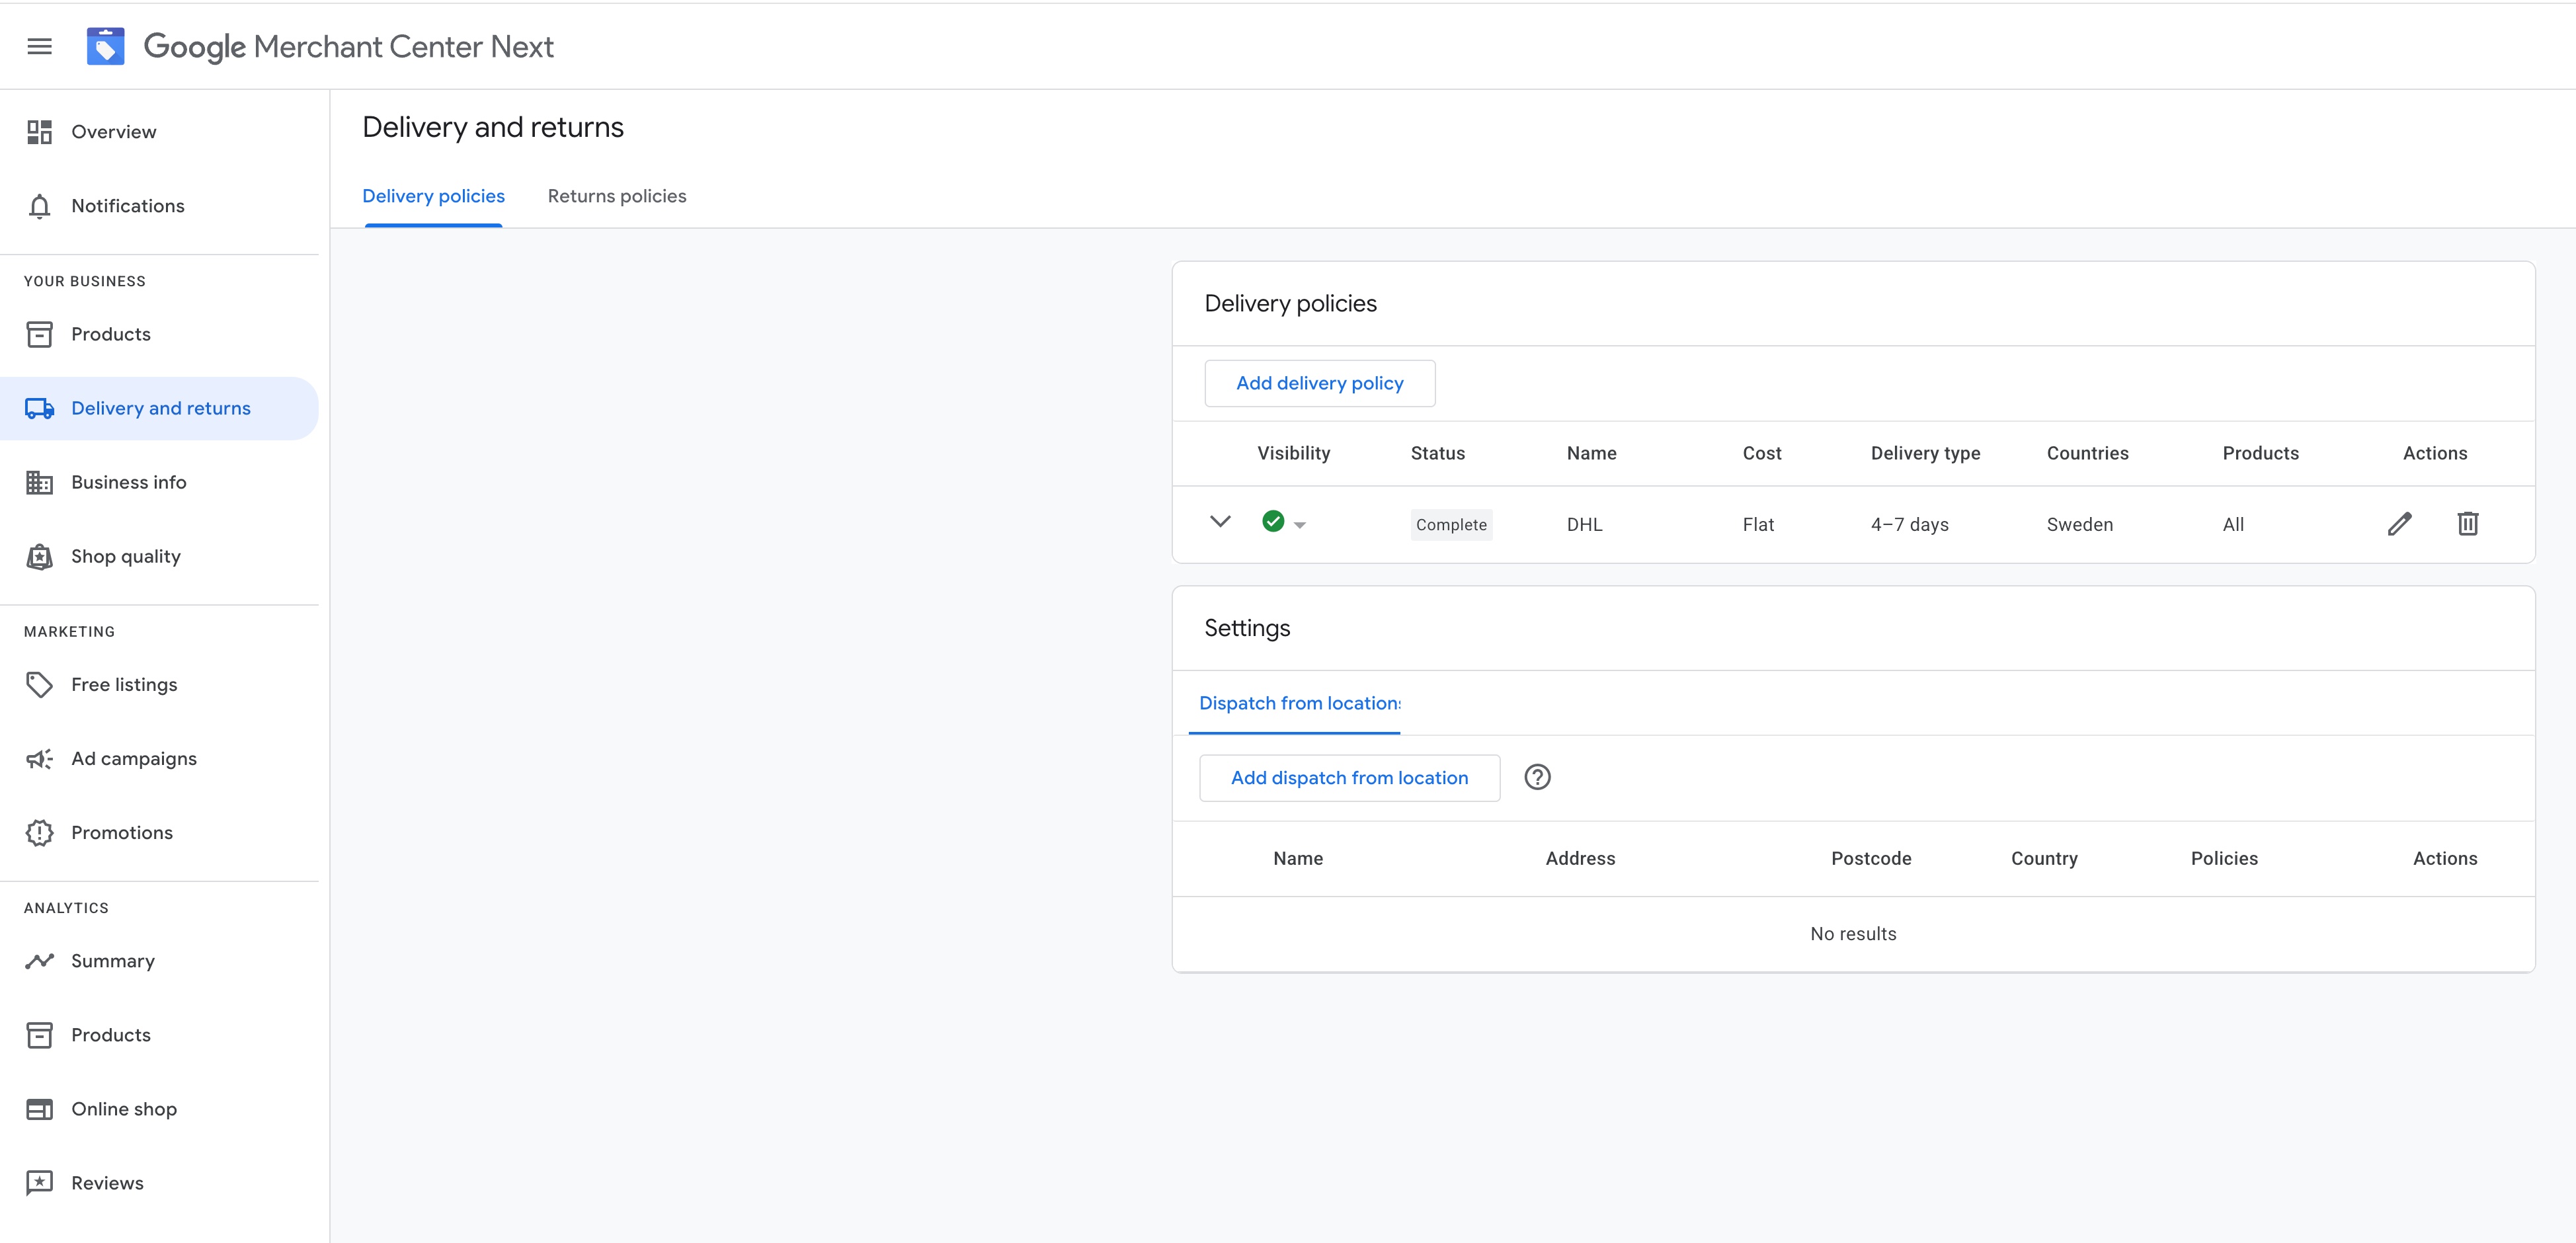The height and width of the screenshot is (1243, 2576).
Task: Click Add delivery policy button
Action: tap(1319, 383)
